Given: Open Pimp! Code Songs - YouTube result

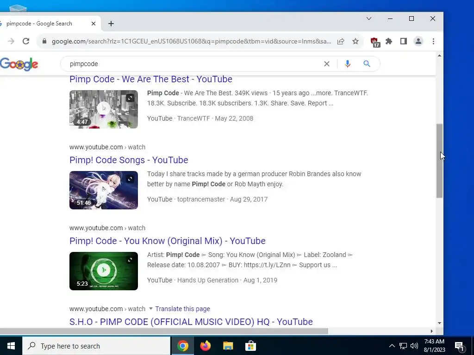Looking at the screenshot, I should pyautogui.click(x=129, y=160).
